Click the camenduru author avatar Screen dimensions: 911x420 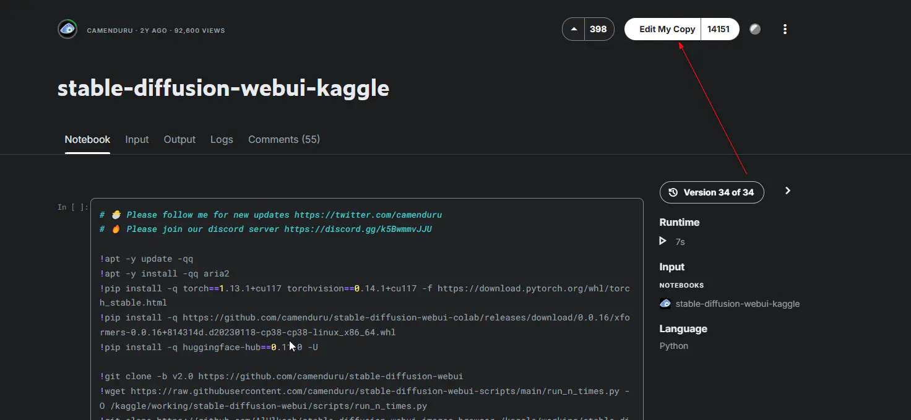click(x=67, y=29)
